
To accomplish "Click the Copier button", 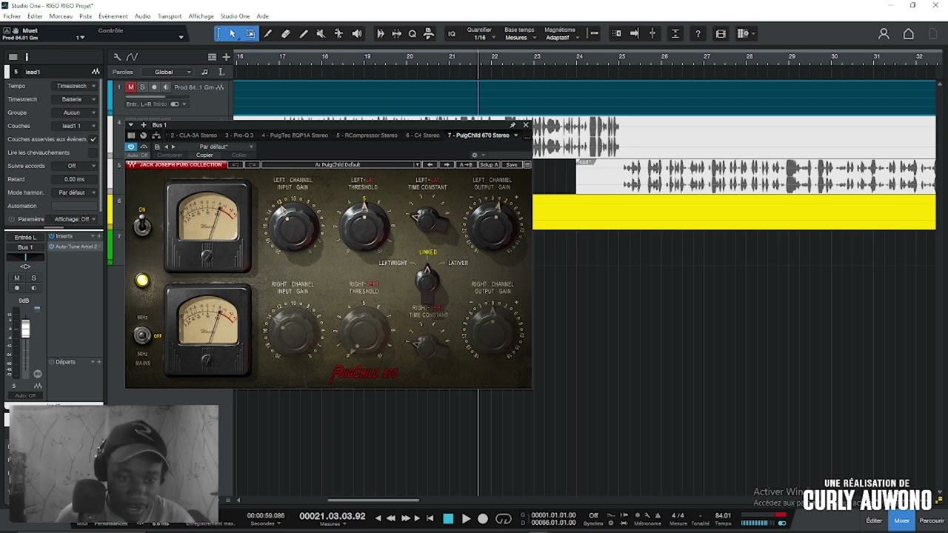I will 204,155.
